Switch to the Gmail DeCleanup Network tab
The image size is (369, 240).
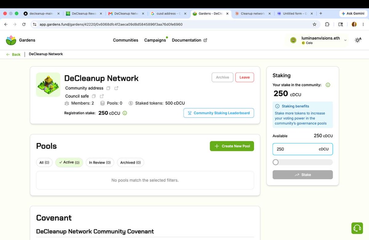(x=126, y=14)
